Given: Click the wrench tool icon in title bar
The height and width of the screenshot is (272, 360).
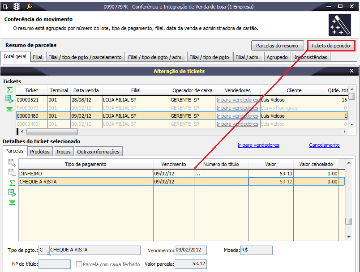Looking at the screenshot, I should pos(29,7).
